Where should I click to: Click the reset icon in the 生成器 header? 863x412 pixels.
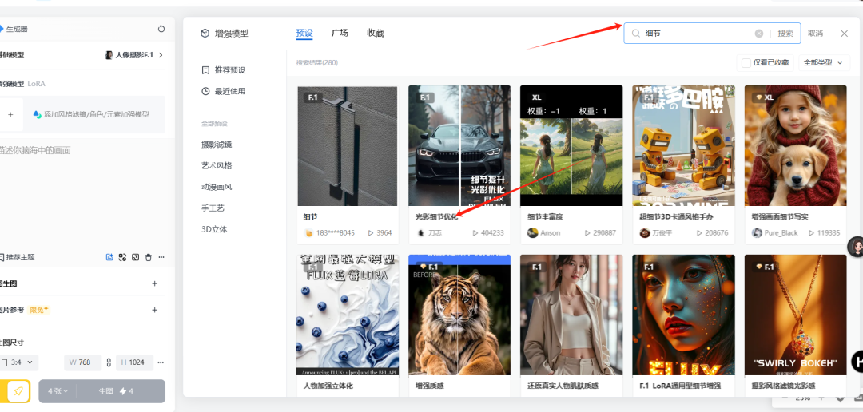click(x=161, y=29)
